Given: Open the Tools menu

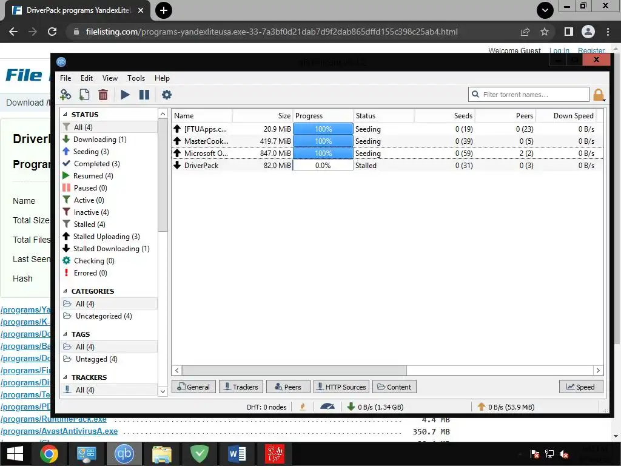Looking at the screenshot, I should click(x=136, y=78).
